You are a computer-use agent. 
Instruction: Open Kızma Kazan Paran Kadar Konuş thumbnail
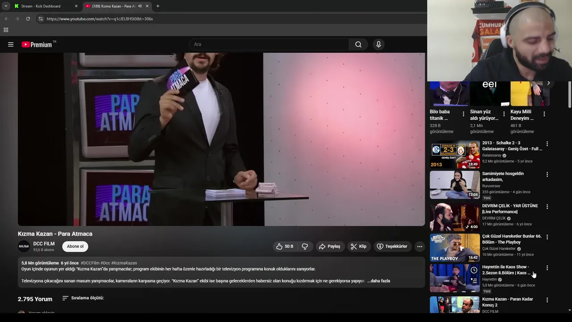coord(454,305)
